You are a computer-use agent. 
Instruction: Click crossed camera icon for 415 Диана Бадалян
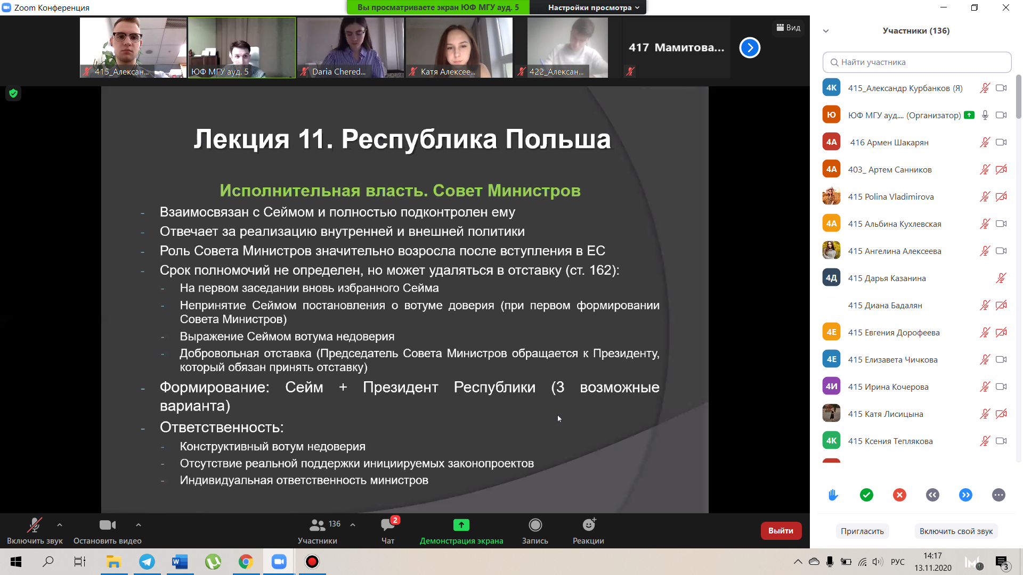coord(1001,305)
